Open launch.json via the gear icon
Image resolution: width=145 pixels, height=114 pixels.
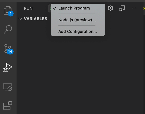click(x=110, y=8)
